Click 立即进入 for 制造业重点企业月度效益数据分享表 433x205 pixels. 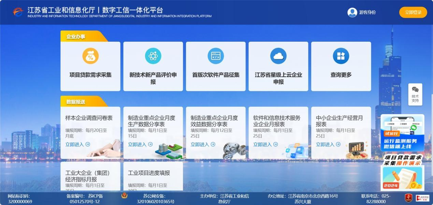[x=203, y=145]
